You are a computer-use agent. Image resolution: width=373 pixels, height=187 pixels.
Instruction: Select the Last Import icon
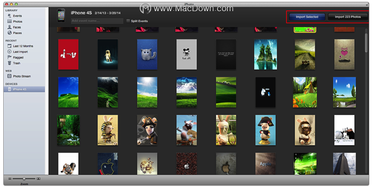[x=10, y=52]
